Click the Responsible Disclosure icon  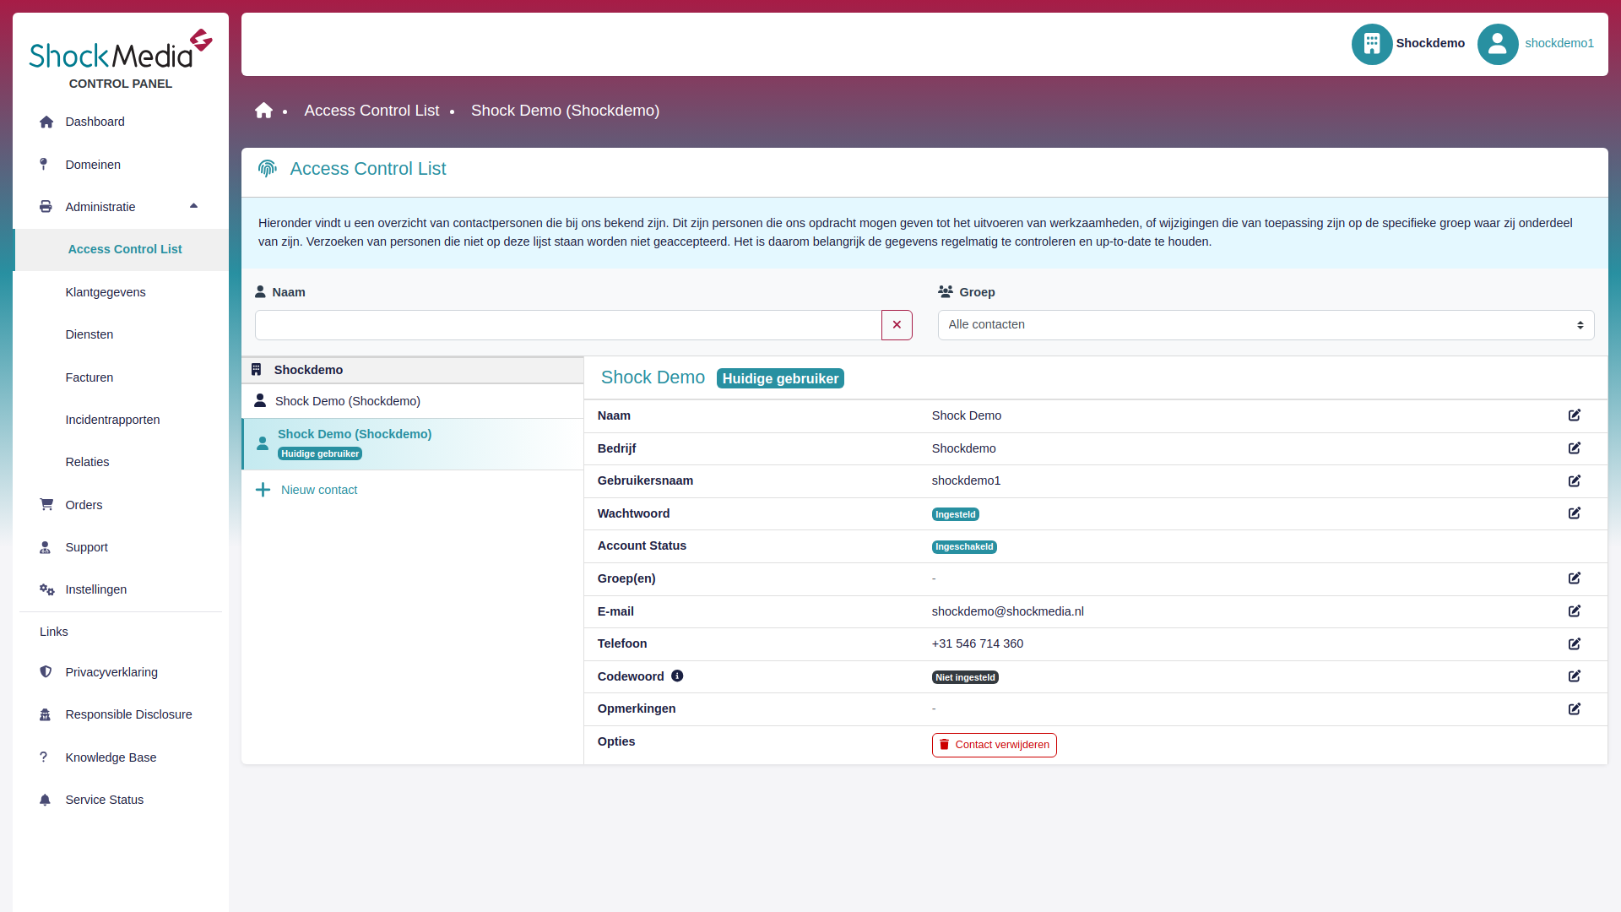click(45, 714)
